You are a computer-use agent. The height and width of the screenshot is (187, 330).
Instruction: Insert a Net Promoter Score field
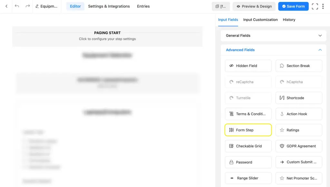pyautogui.click(x=299, y=178)
